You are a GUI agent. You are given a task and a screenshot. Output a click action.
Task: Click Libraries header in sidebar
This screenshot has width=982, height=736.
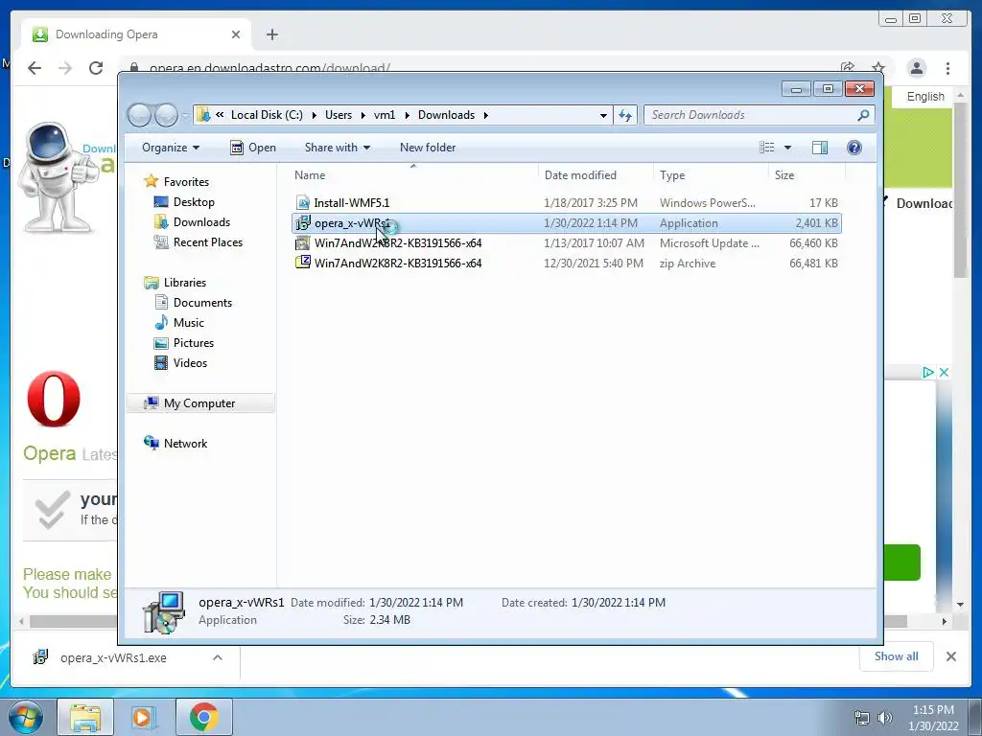click(x=185, y=283)
